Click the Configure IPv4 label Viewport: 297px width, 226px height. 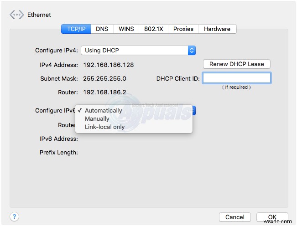[57, 50]
